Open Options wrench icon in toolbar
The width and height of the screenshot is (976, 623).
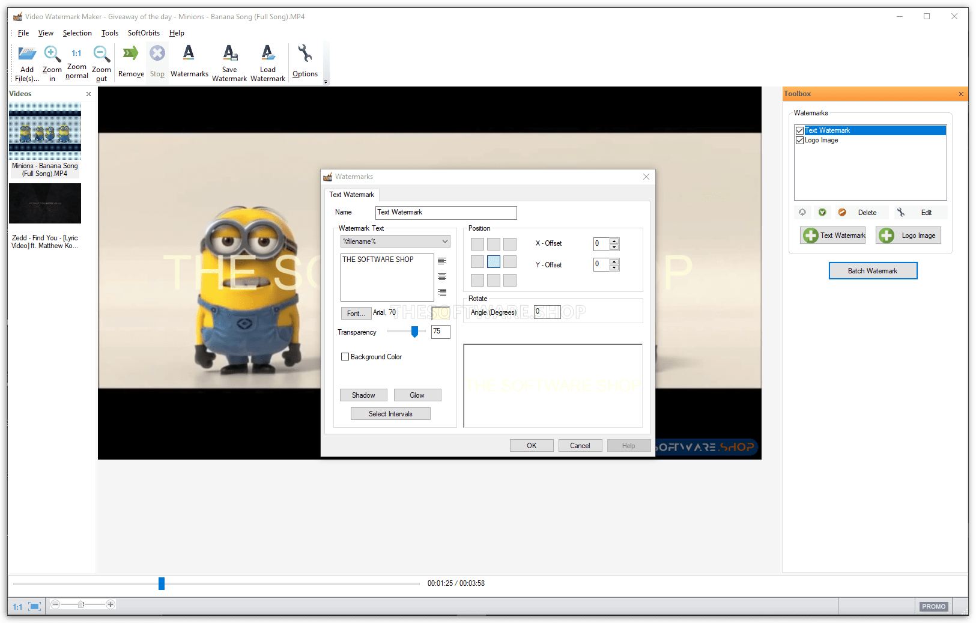(305, 54)
